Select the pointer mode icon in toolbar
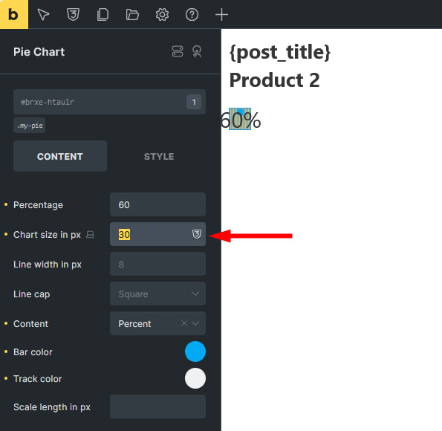The height and width of the screenshot is (431, 442). (43, 15)
